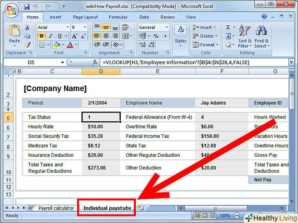The width and height of the screenshot is (298, 223).
Task: Click Insert in the Cells group
Action: 204,27
